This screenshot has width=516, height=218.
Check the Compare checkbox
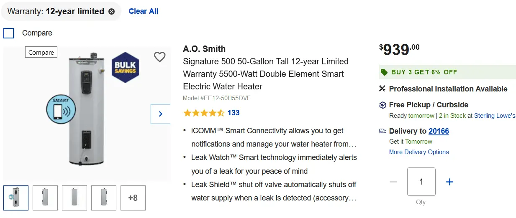9,33
